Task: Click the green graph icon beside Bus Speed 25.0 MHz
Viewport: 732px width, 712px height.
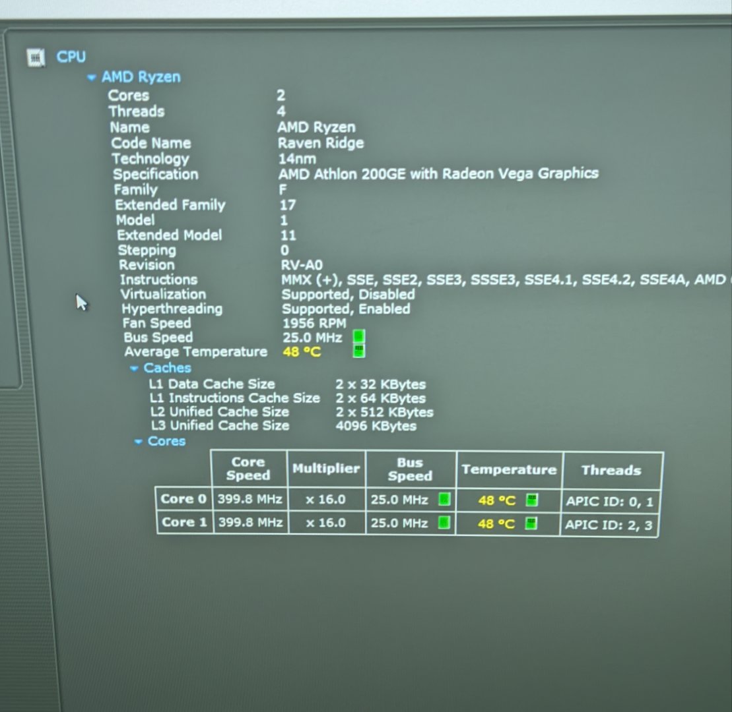Action: coord(358,337)
